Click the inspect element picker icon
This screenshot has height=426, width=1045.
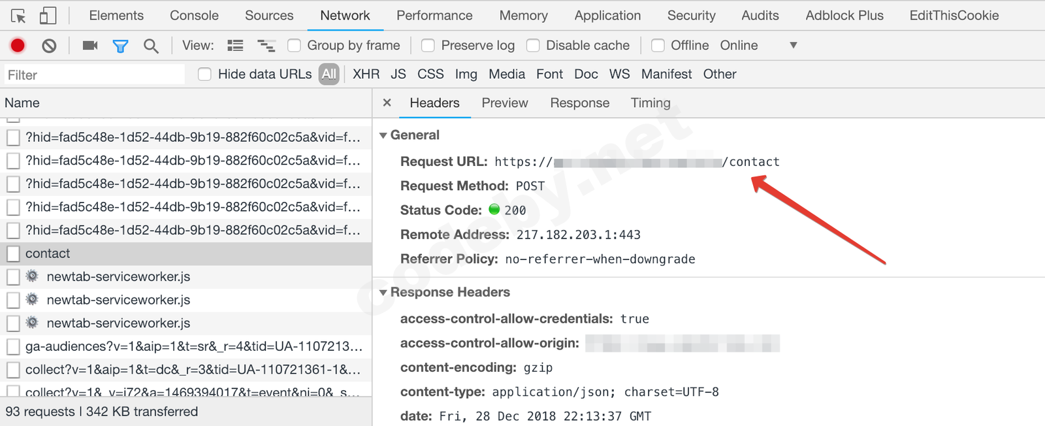(18, 16)
